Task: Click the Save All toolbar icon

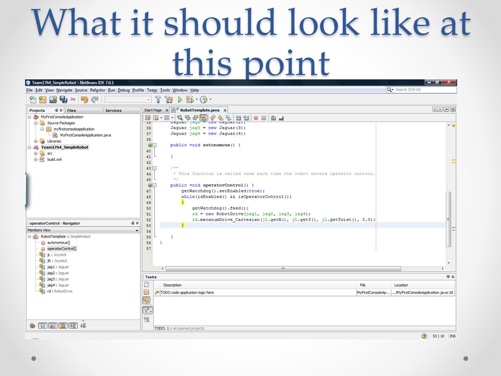Action: coord(63,100)
